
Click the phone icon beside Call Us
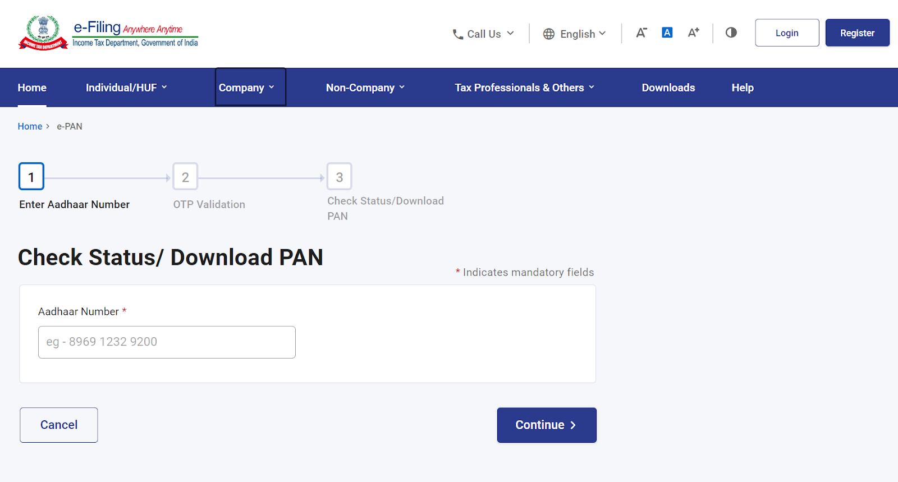tap(458, 34)
